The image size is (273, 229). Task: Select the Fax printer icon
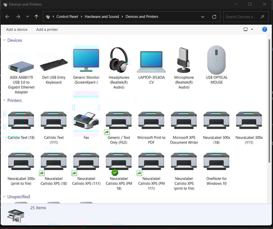coord(86,121)
